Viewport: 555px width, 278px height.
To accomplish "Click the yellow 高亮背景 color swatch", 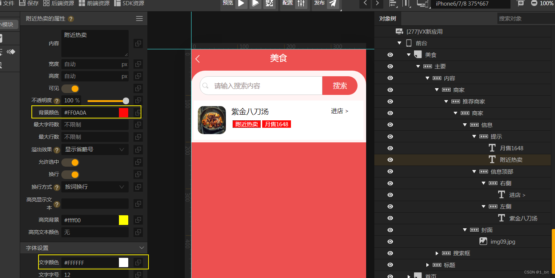I will pyautogui.click(x=123, y=220).
